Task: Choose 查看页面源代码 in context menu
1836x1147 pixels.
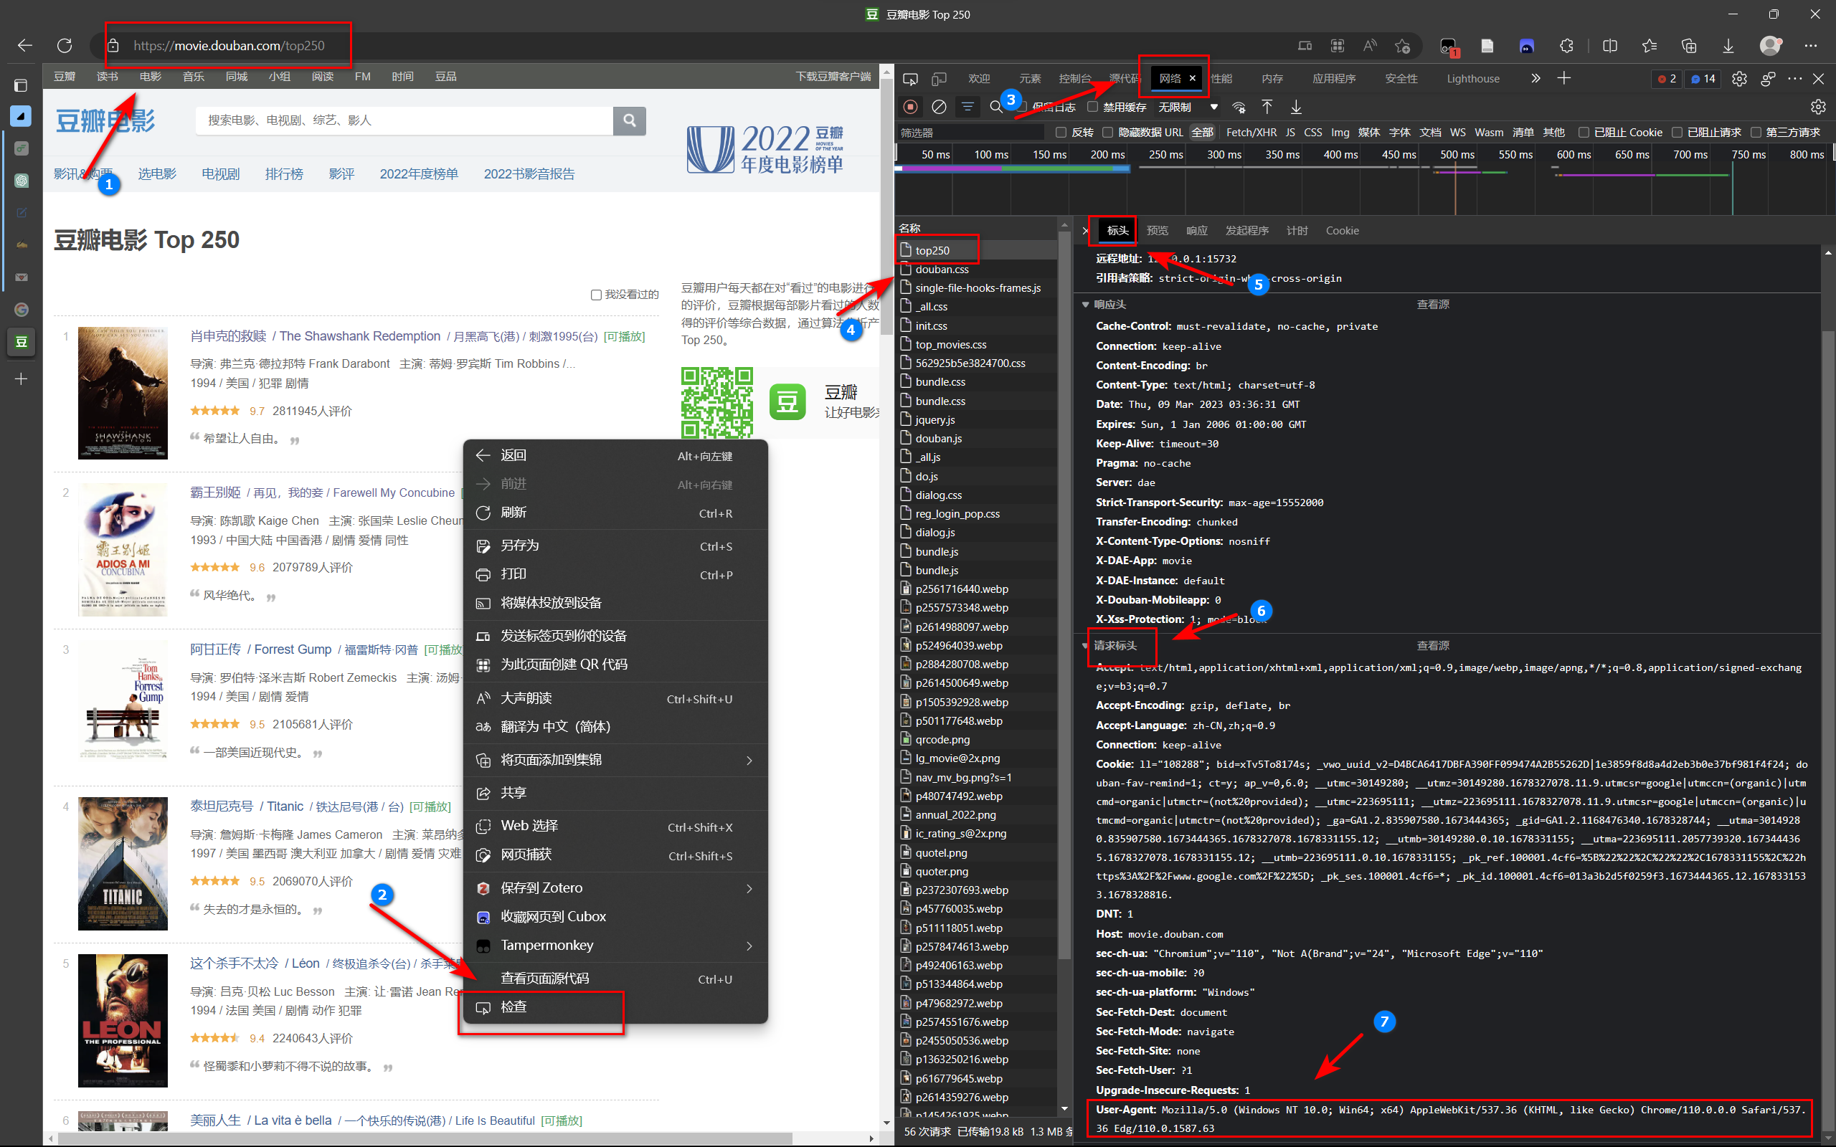Action: tap(615, 979)
